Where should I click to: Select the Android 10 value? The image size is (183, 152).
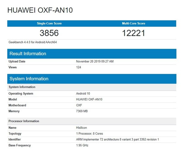click(x=83, y=93)
